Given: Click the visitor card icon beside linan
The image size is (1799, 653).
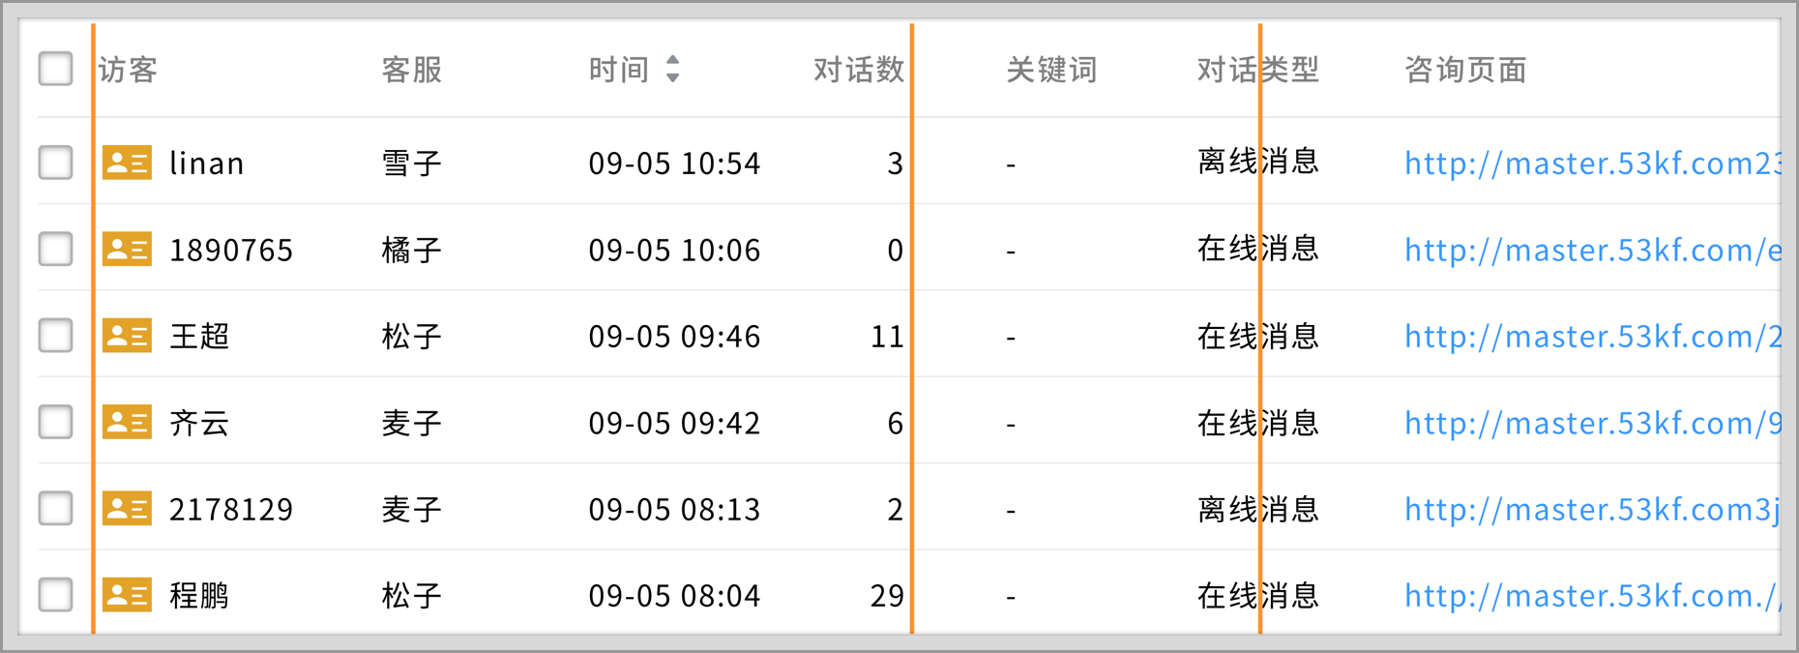Looking at the screenshot, I should click(127, 163).
